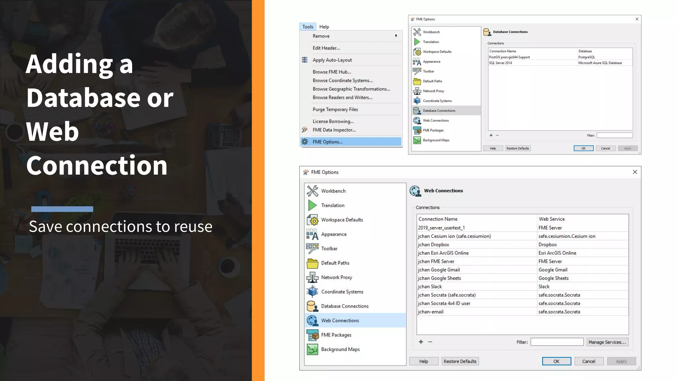Screen dimensions: 678x381
Task: Click the Coordinate Systems cube icon in the large dialog
Action: pos(312,292)
